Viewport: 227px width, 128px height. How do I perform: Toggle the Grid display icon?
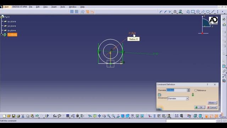[72, 12]
